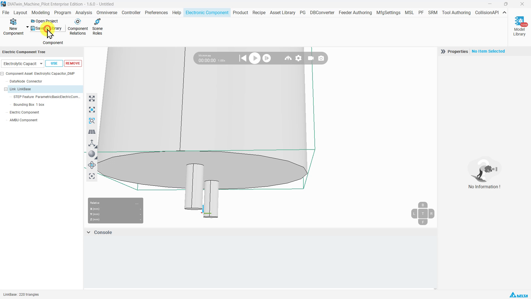Open the New Component dropdown arrow
This screenshot has height=299, width=531.
click(x=27, y=27)
